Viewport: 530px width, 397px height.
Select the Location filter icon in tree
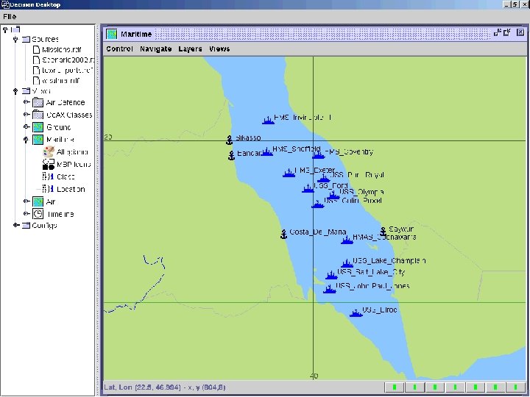point(48,189)
